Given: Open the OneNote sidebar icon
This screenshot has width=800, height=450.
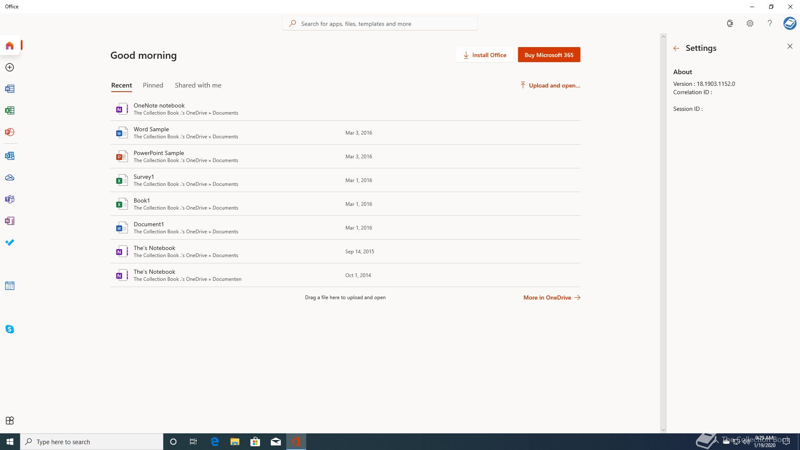Looking at the screenshot, I should coord(10,221).
